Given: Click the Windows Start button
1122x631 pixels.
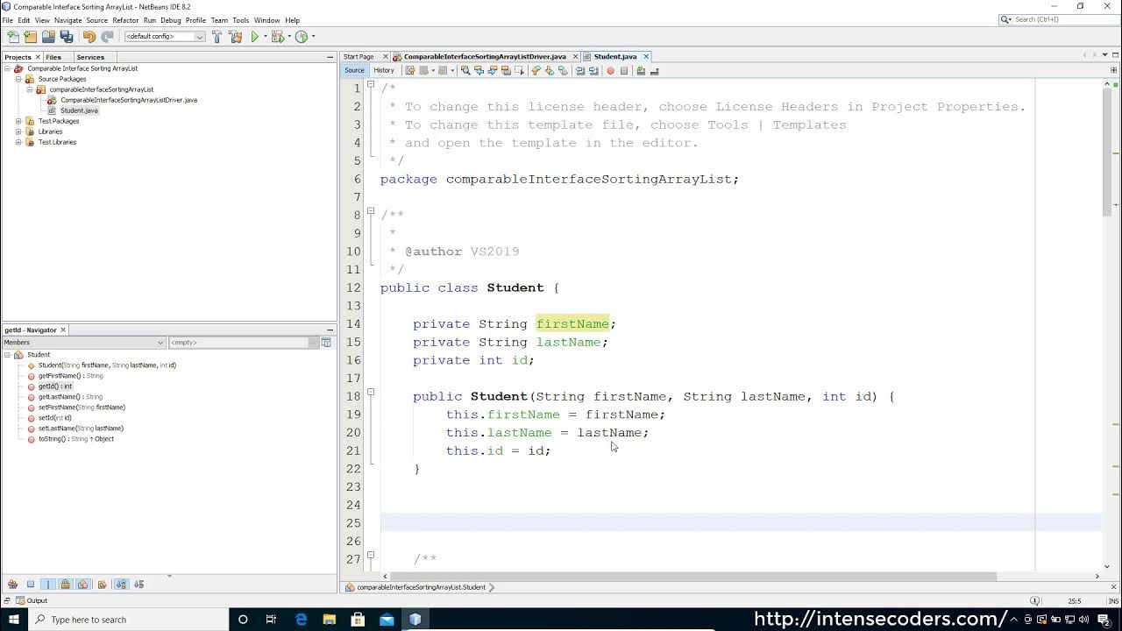Looking at the screenshot, I should (x=14, y=620).
